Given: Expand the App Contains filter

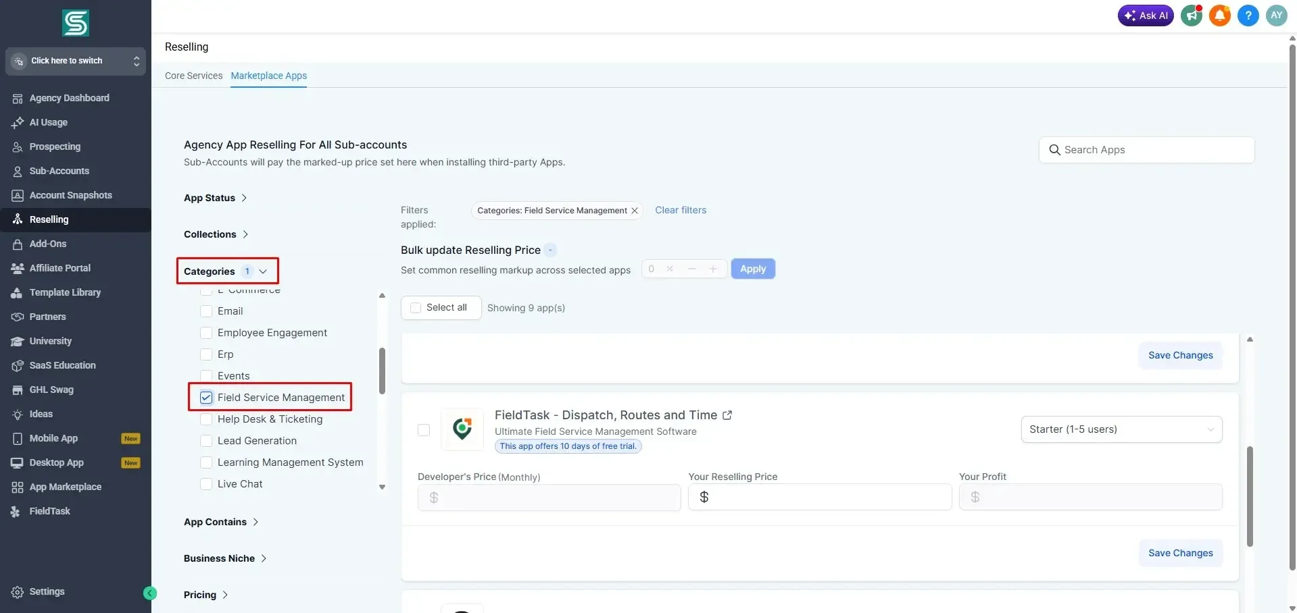Looking at the screenshot, I should pos(221,522).
